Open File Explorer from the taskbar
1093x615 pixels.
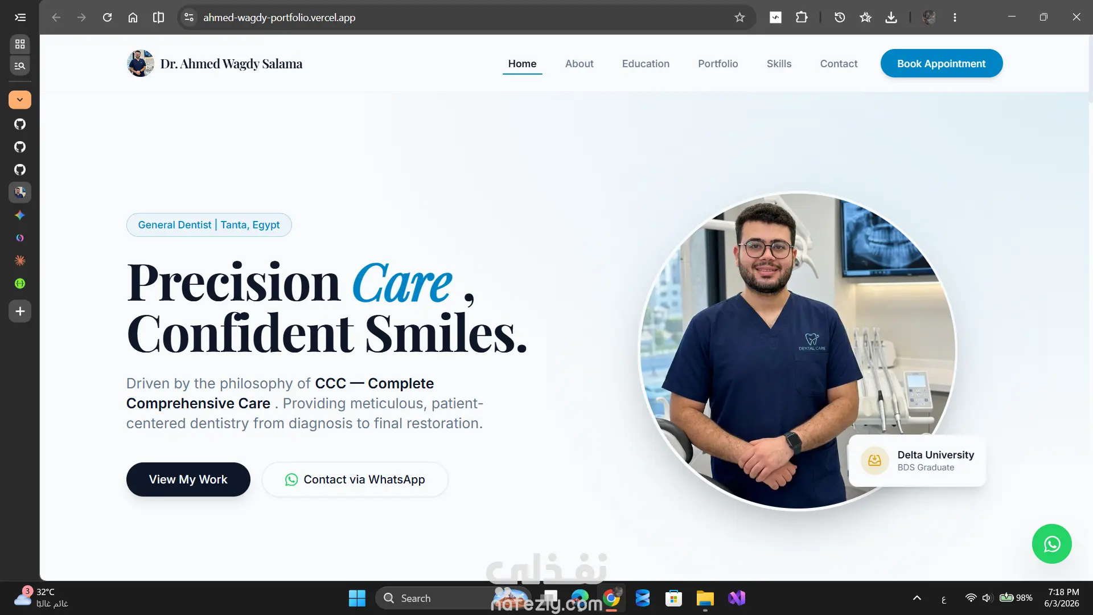tap(705, 598)
